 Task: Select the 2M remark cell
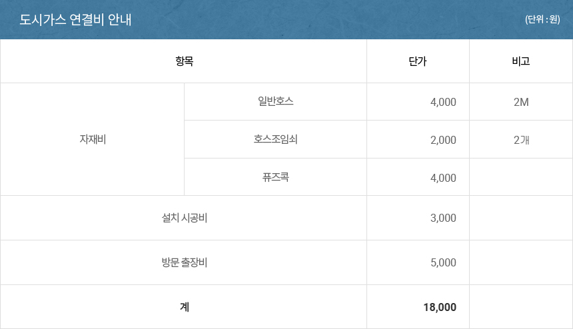click(x=521, y=102)
